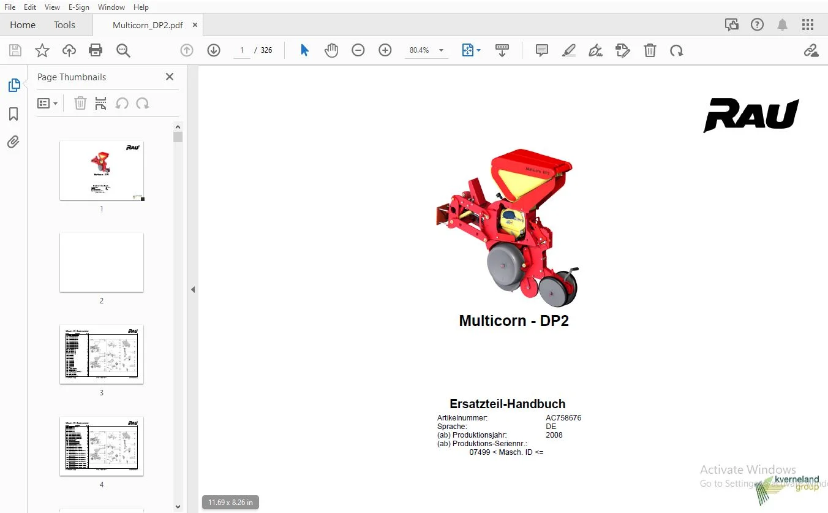Click the Multicorn - DP2 title text

coord(514,321)
